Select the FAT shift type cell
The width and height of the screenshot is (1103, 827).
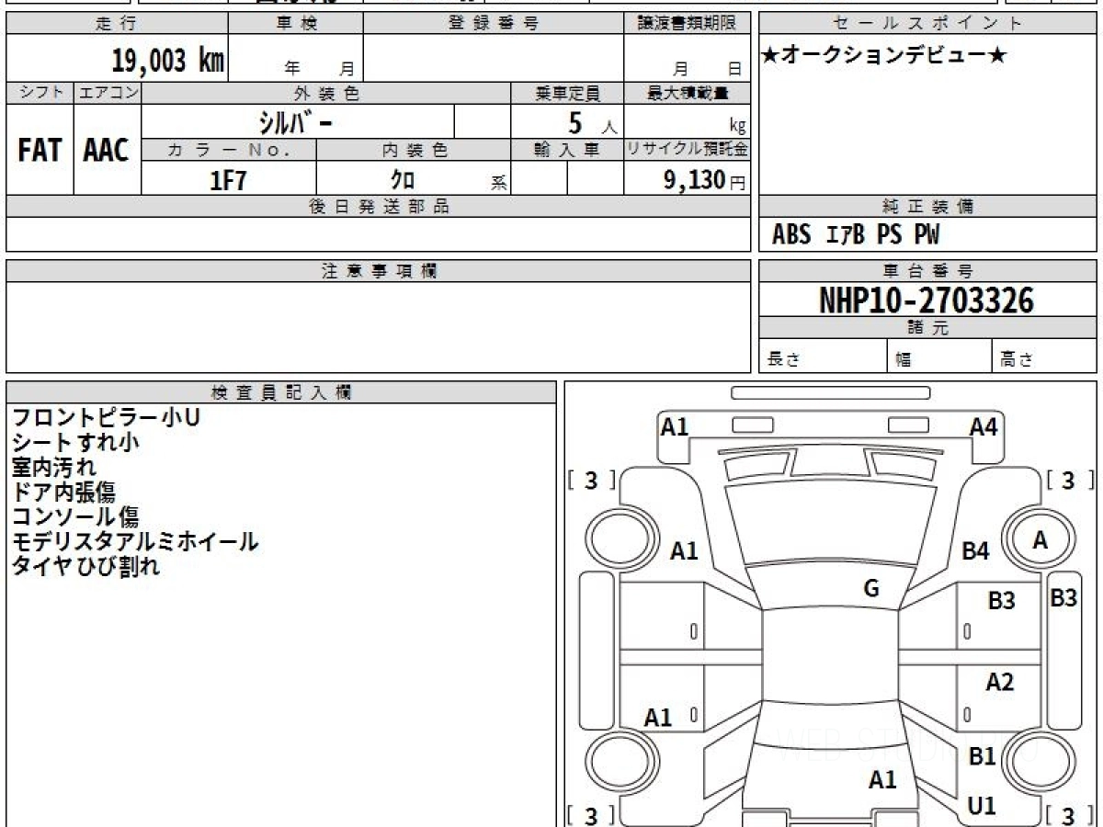[x=40, y=151]
